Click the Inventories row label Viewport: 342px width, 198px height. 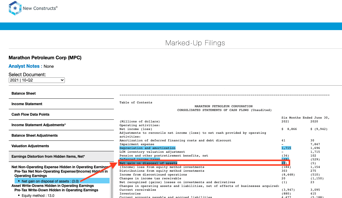130,194
